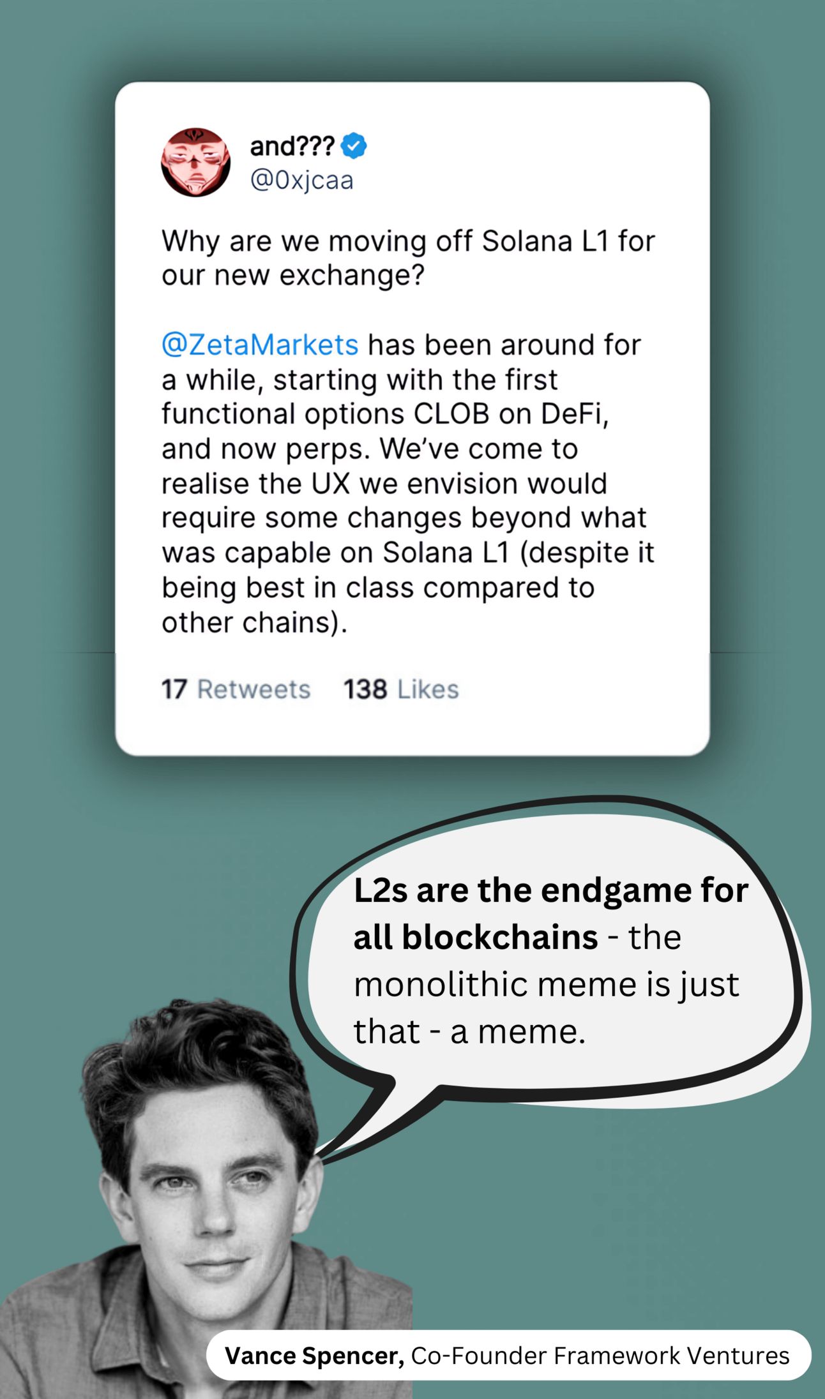Click the blue verified checkmark badge
This screenshot has height=1399, width=825.
[x=354, y=146]
